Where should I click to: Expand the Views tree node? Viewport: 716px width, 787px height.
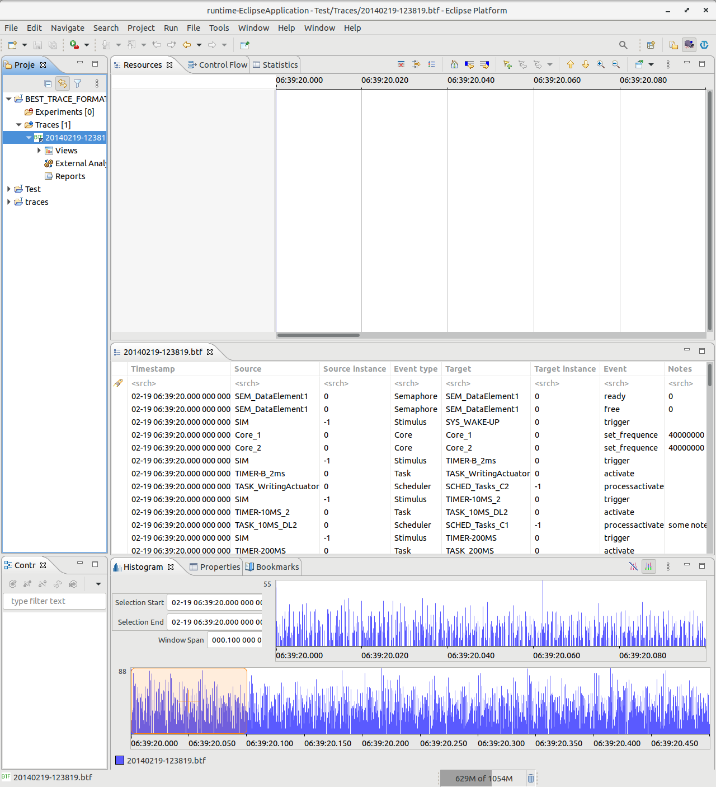click(39, 151)
